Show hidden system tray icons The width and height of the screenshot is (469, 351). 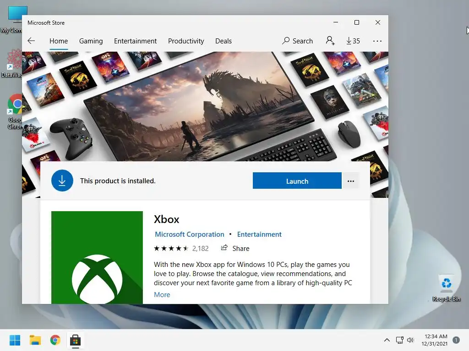[387, 340]
